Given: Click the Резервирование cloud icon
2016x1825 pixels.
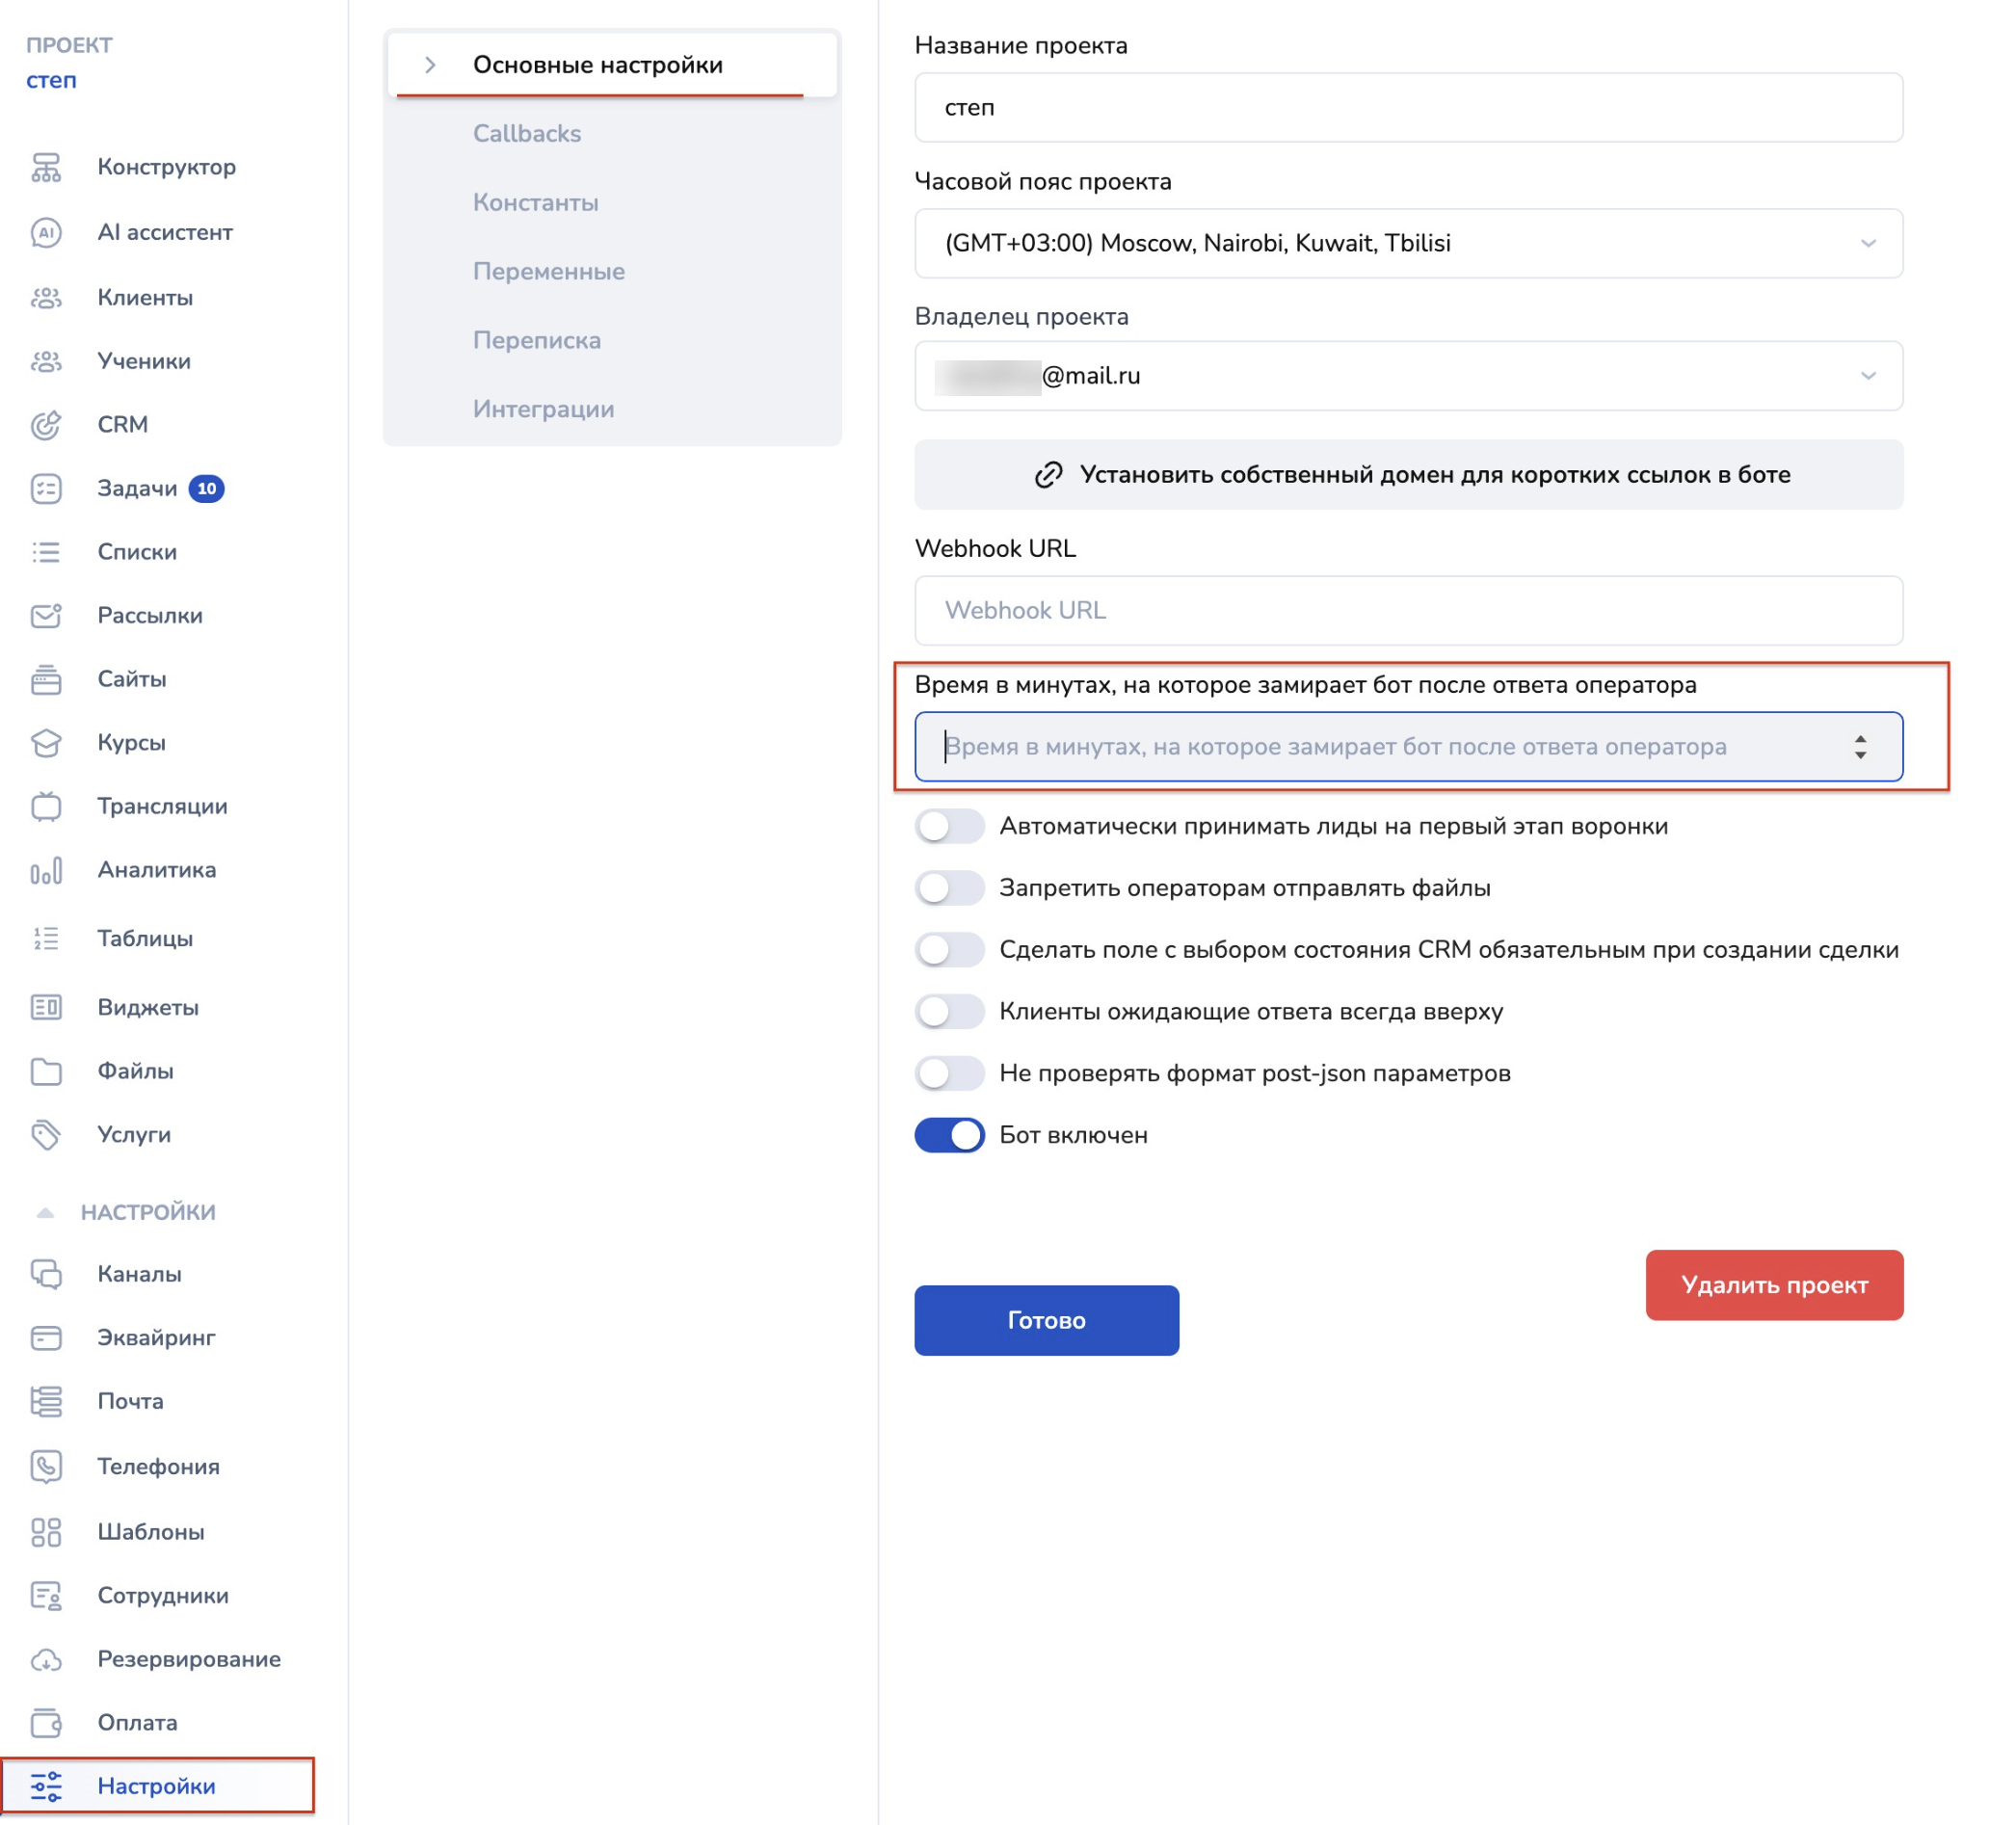Looking at the screenshot, I should [x=46, y=1659].
